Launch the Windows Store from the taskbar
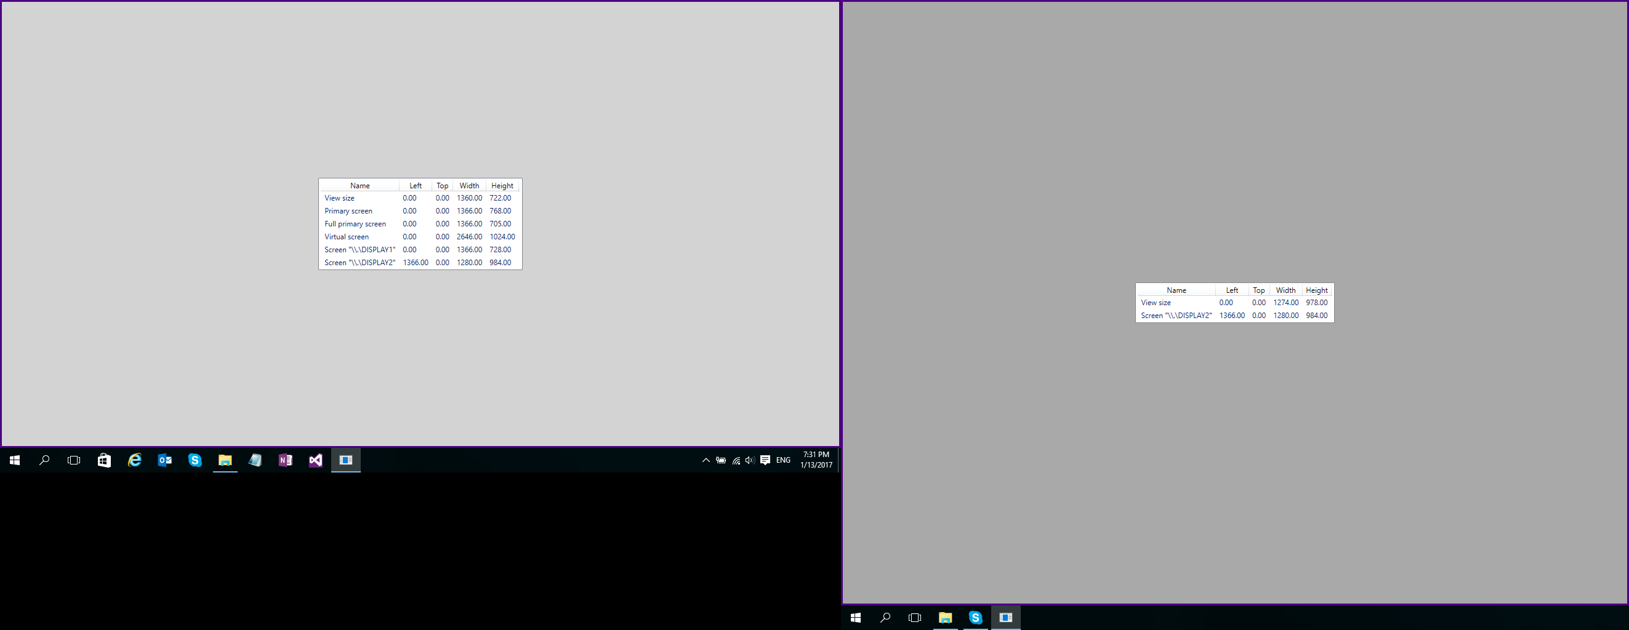The height and width of the screenshot is (630, 1629). click(104, 460)
